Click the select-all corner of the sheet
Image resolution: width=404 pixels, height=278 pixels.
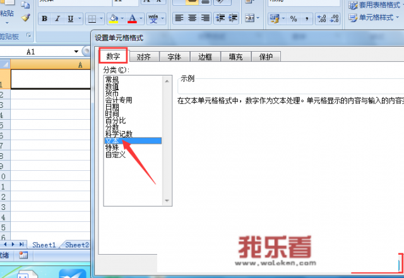click(x=4, y=64)
